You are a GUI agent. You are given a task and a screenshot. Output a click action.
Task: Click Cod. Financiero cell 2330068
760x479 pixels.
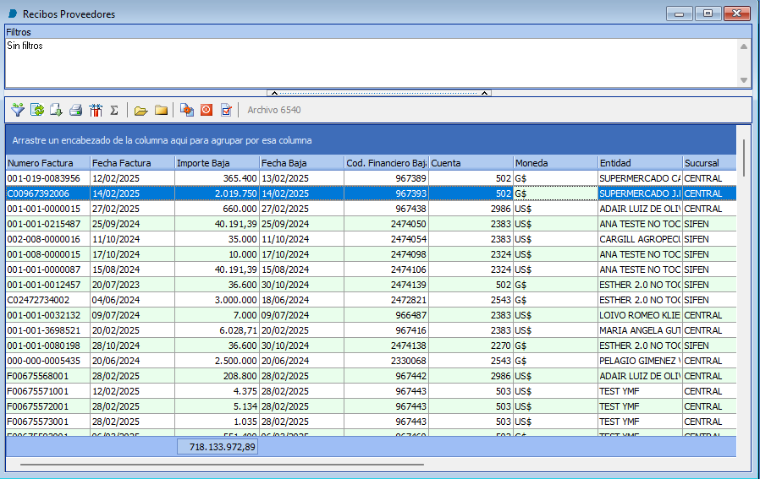pyautogui.click(x=386, y=361)
